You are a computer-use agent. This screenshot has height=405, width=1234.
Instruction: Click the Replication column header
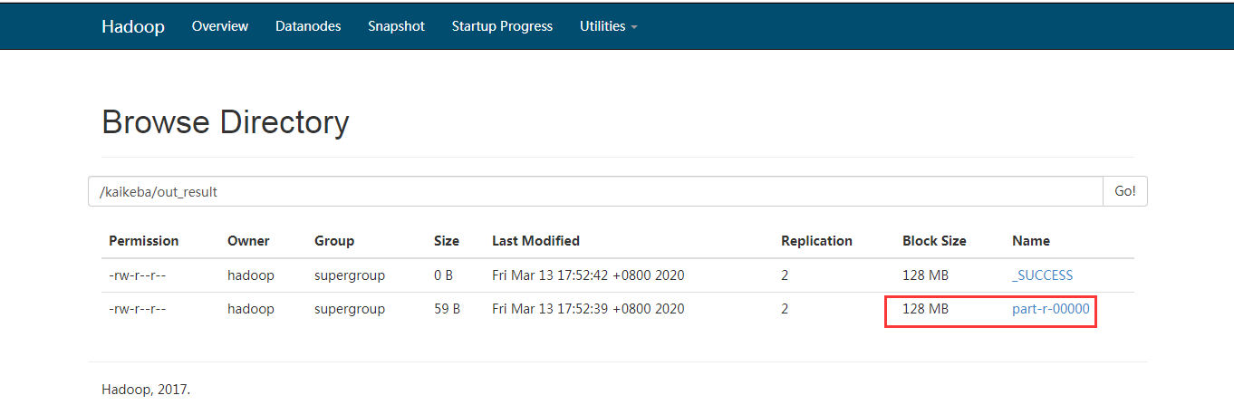click(x=816, y=241)
